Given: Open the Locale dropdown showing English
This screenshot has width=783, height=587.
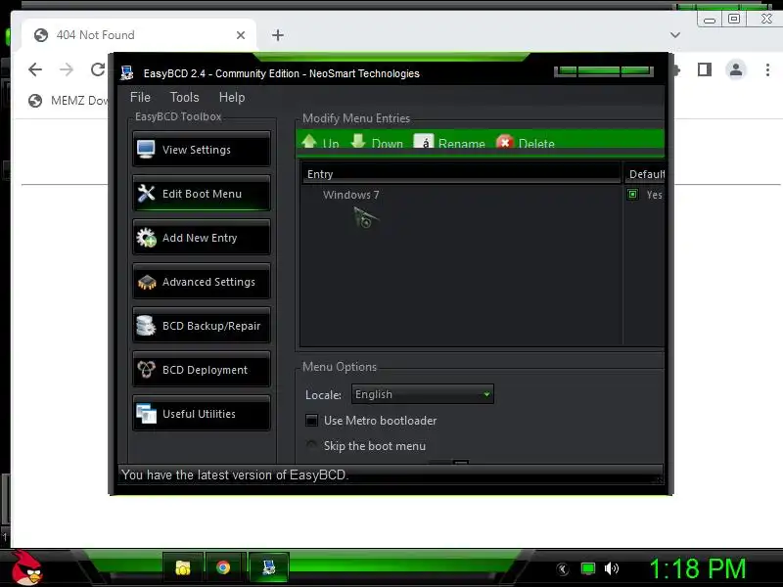Looking at the screenshot, I should pyautogui.click(x=423, y=394).
